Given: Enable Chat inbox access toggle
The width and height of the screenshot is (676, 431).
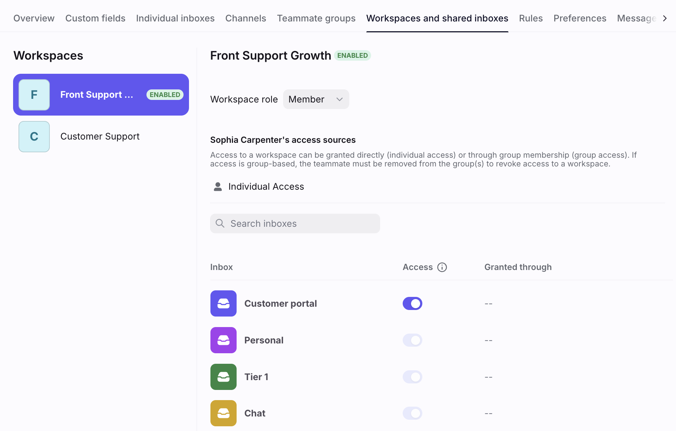Looking at the screenshot, I should 412,413.
